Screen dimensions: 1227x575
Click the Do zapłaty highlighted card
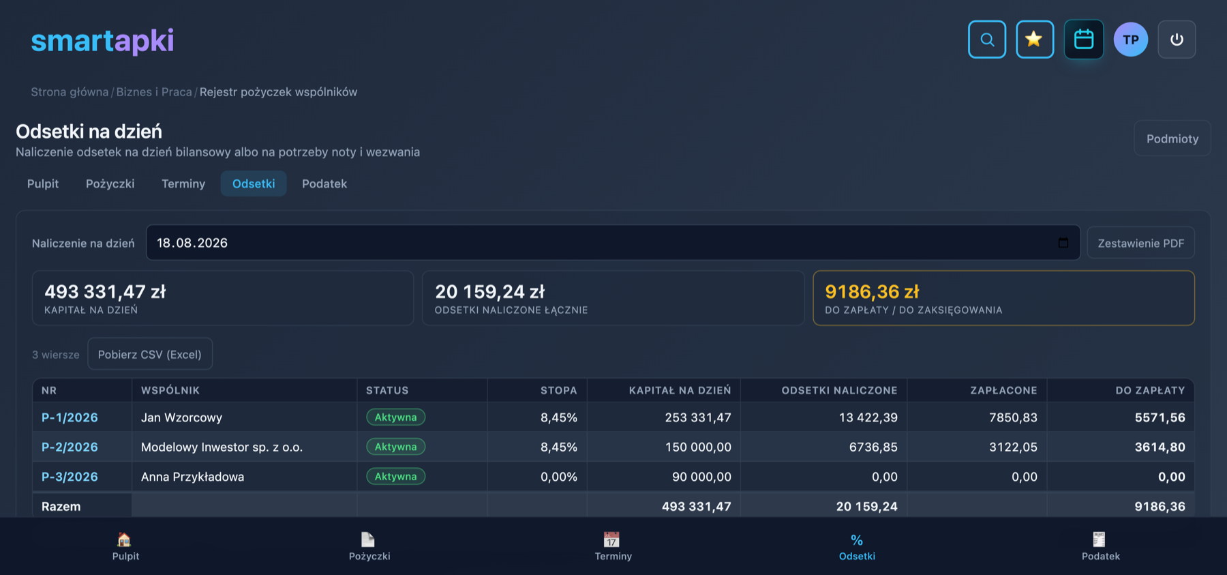[x=1003, y=298]
